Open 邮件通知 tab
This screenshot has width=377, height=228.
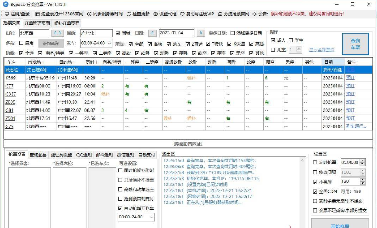[104, 155]
